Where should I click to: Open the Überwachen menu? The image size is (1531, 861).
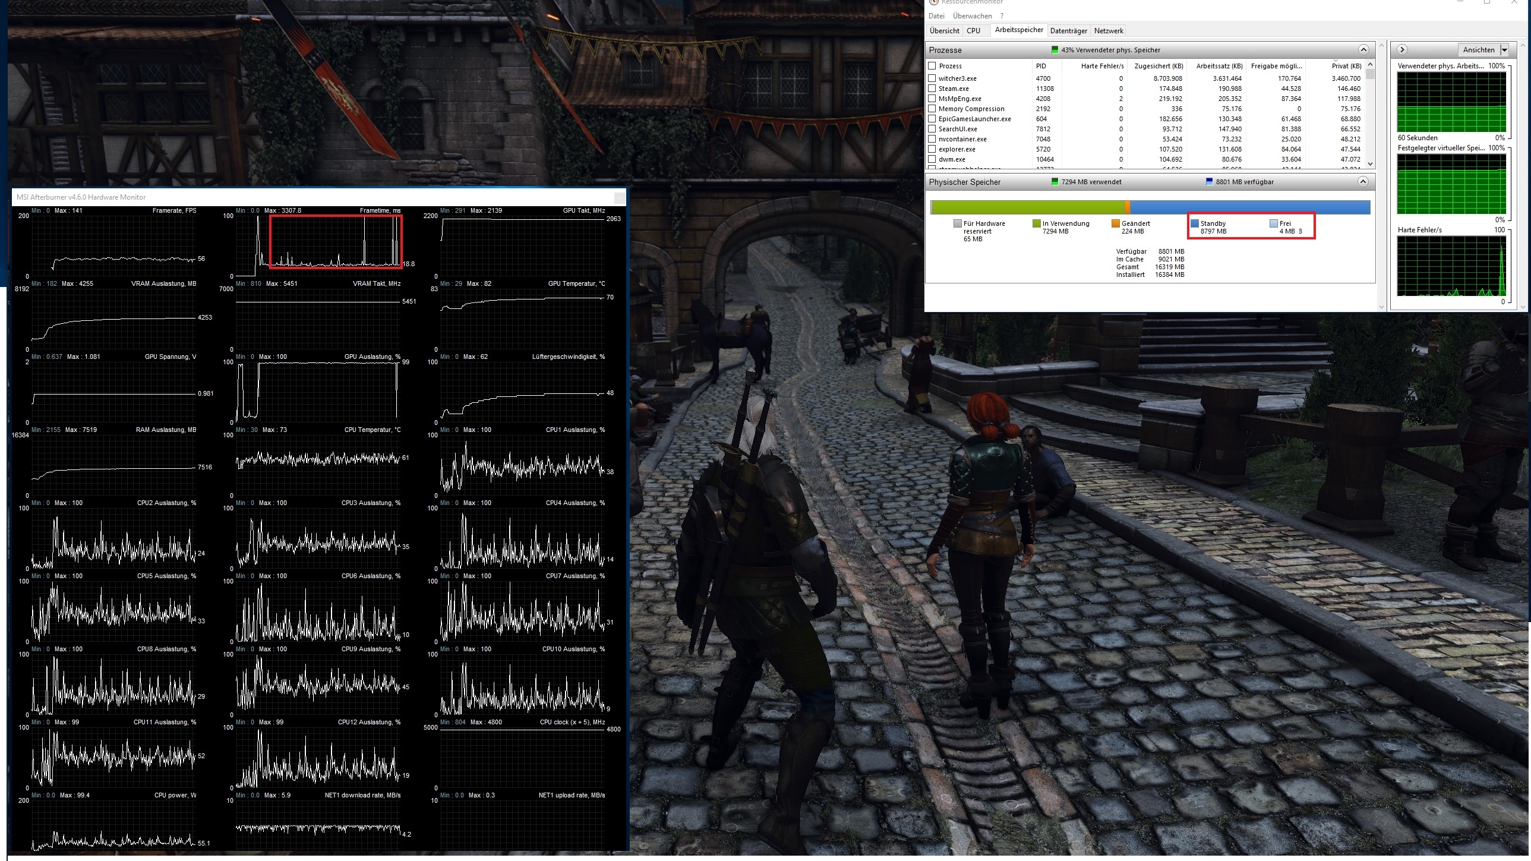[972, 16]
